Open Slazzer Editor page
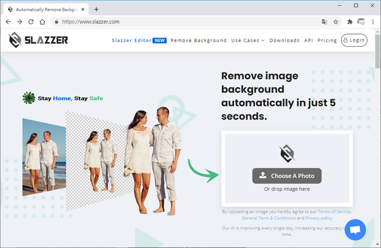Screen dimensions: 381x248 [x=131, y=40]
